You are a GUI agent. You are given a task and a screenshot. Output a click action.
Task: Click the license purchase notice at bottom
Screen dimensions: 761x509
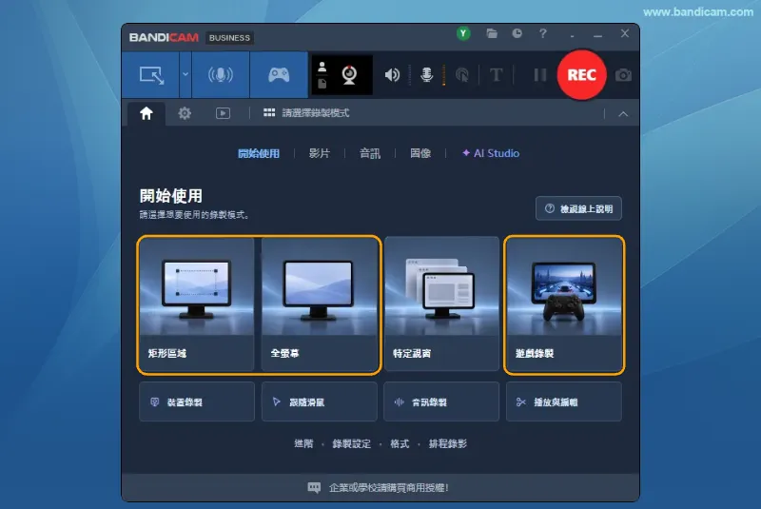tap(379, 488)
